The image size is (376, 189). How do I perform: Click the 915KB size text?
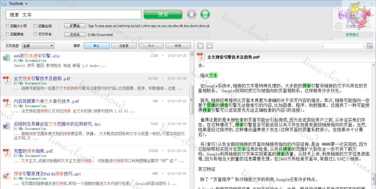tap(153, 78)
